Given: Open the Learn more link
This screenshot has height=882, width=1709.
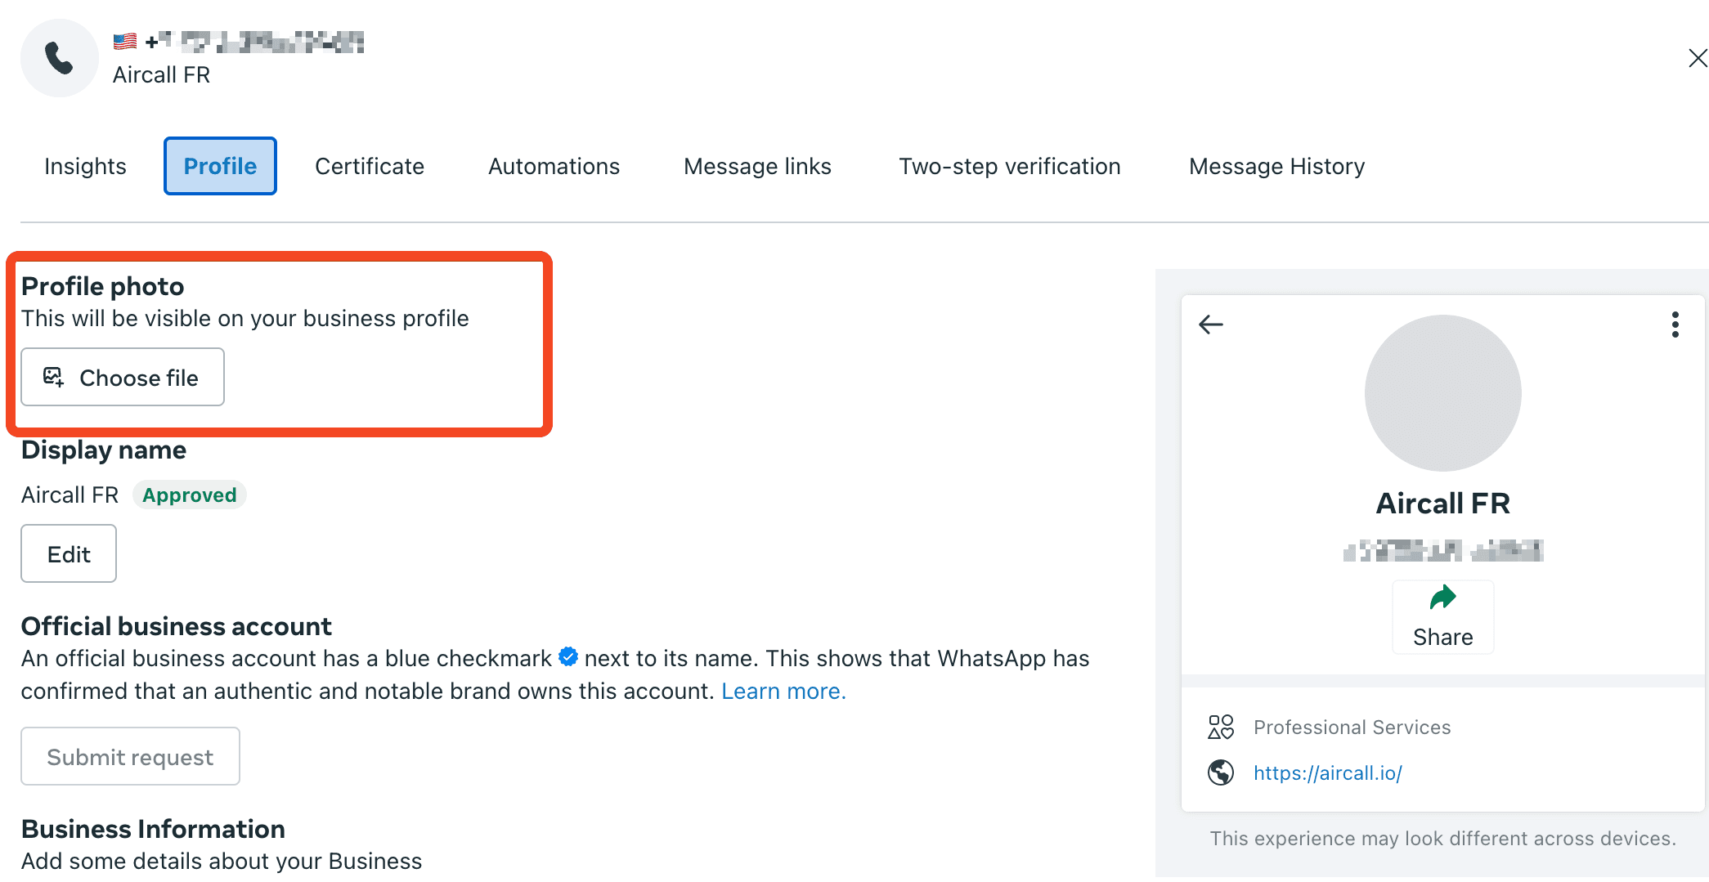Looking at the screenshot, I should coord(783,691).
